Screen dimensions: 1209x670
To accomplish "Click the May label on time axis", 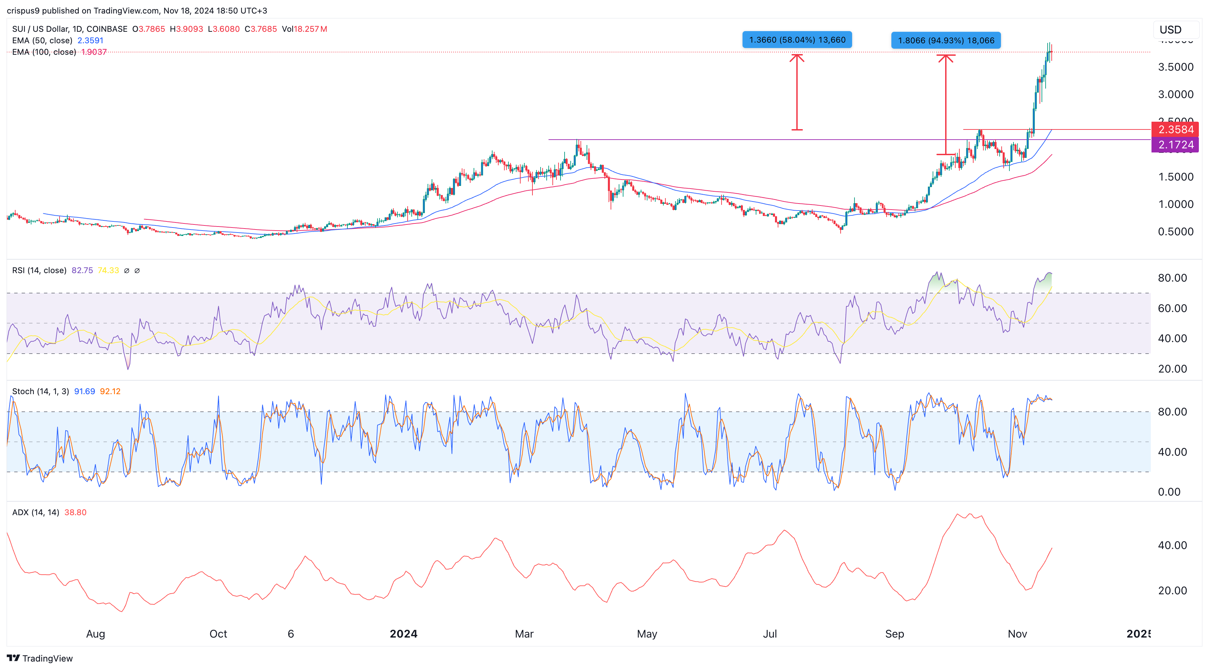I will coord(647,634).
